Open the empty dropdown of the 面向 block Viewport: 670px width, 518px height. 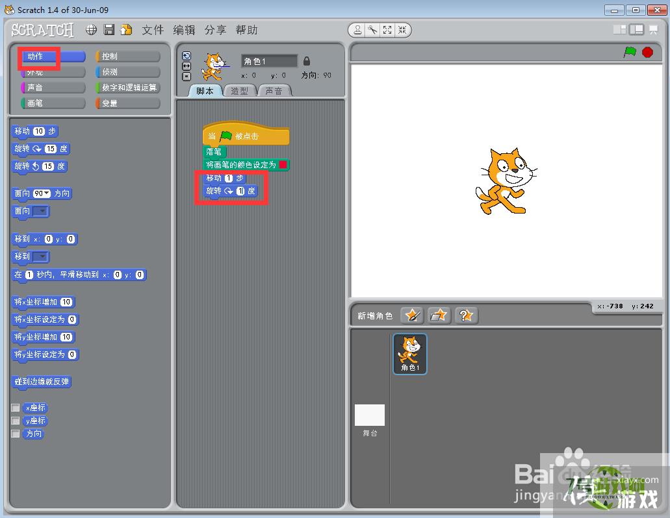click(x=40, y=211)
